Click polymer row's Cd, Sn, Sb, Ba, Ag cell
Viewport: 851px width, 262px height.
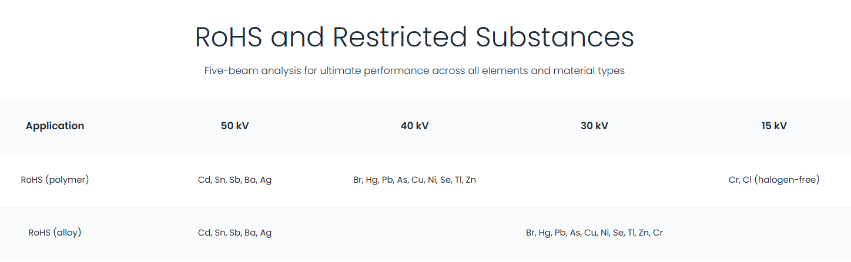click(235, 180)
